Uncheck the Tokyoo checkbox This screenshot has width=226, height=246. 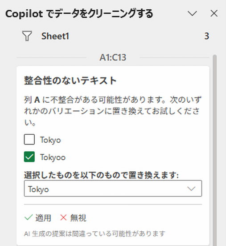pos(29,157)
